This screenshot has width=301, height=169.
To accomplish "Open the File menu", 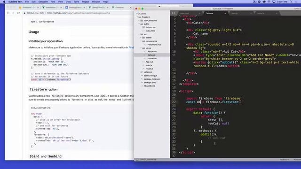I will [x=27, y=2].
